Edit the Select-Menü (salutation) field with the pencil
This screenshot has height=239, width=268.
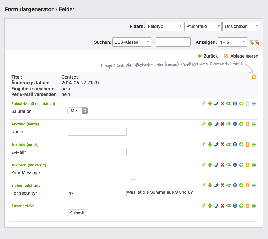[203, 103]
